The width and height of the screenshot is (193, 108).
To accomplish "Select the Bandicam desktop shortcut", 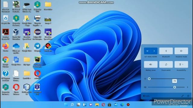I will [x=48, y=47].
